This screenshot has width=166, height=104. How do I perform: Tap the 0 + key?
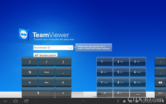point(121,93)
